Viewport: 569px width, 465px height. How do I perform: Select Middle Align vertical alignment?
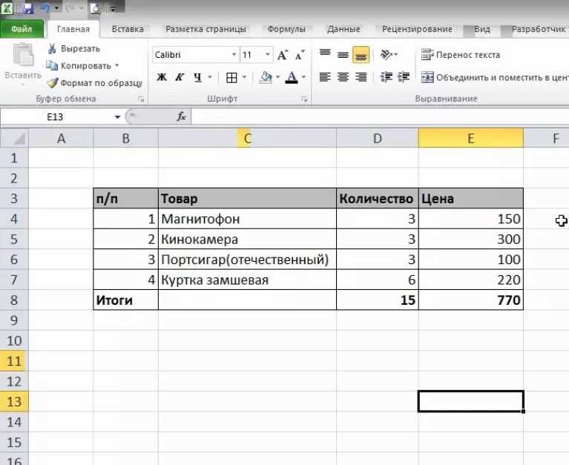coord(343,55)
